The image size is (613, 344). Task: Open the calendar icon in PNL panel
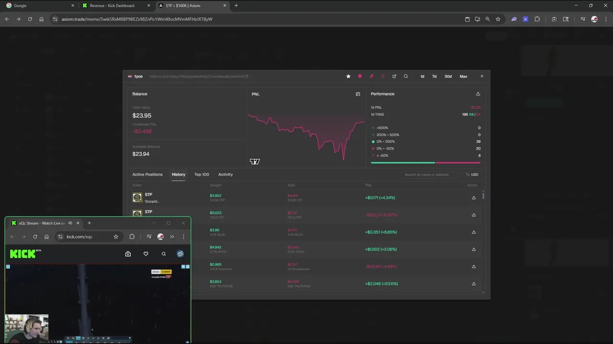(358, 94)
